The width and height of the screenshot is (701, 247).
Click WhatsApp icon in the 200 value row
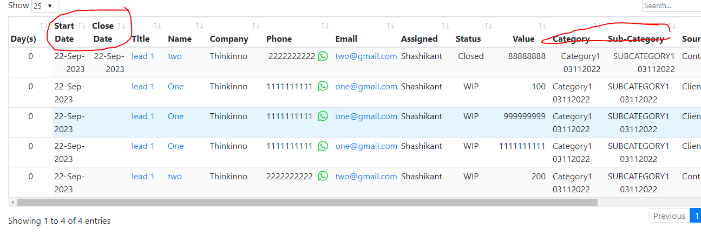tap(323, 176)
